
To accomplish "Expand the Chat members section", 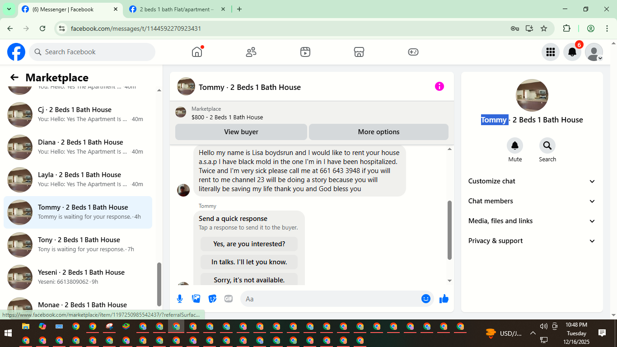I will pos(532,201).
